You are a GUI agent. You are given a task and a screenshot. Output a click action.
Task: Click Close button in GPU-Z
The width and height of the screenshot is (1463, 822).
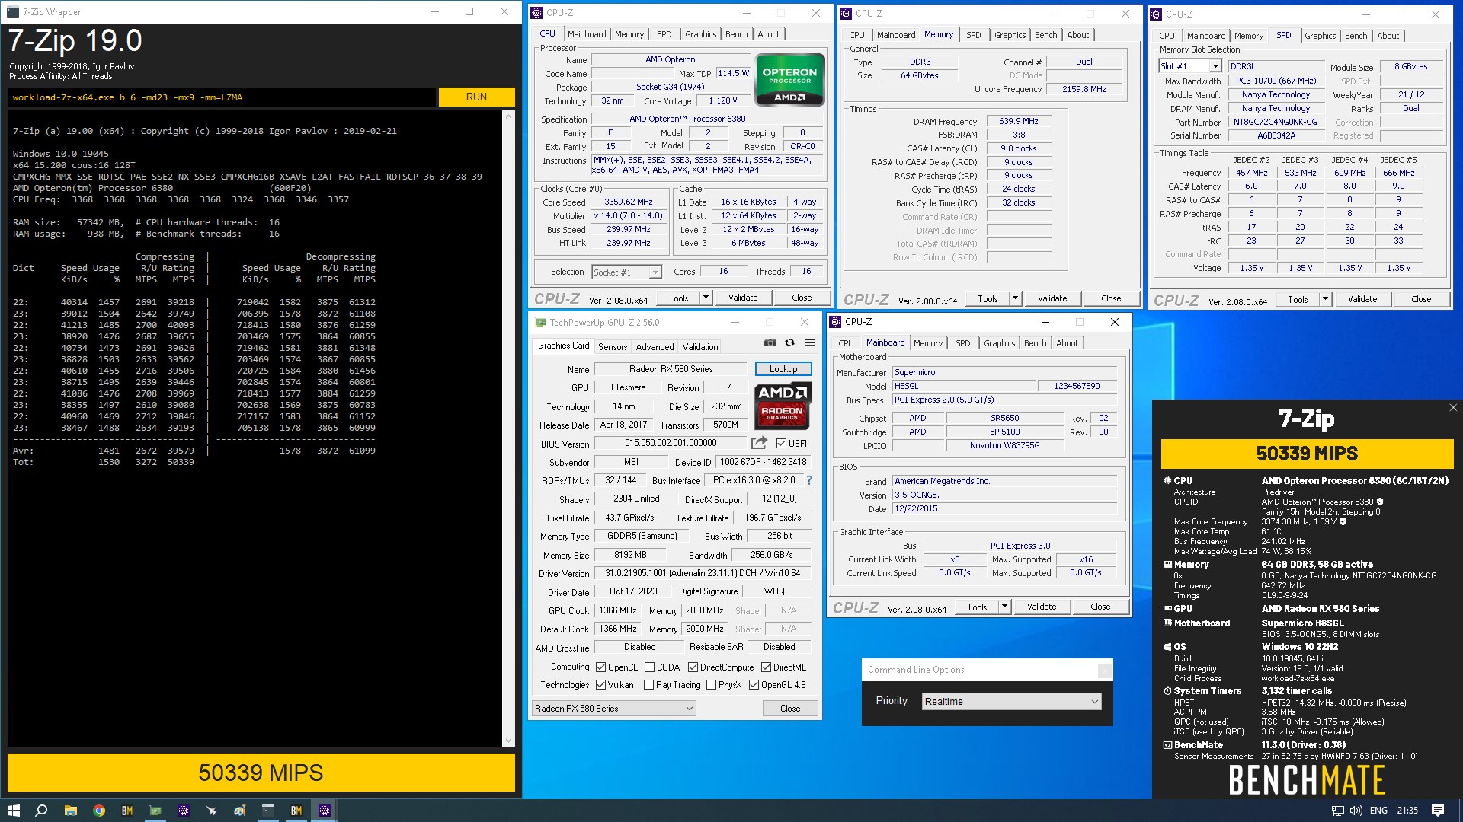click(x=790, y=709)
